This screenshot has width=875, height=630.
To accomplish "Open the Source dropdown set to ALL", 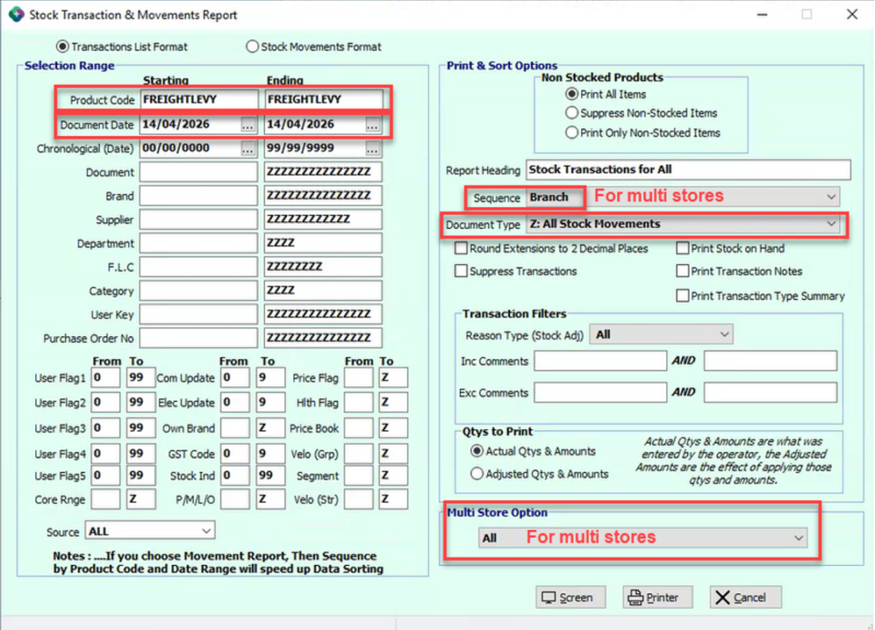I will (x=205, y=532).
